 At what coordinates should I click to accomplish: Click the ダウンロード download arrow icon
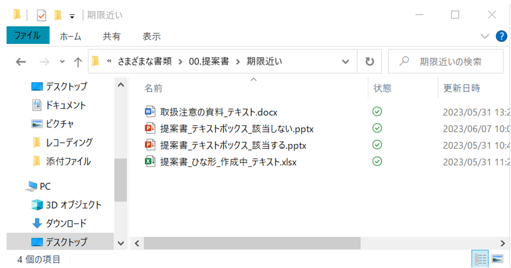[x=37, y=223]
